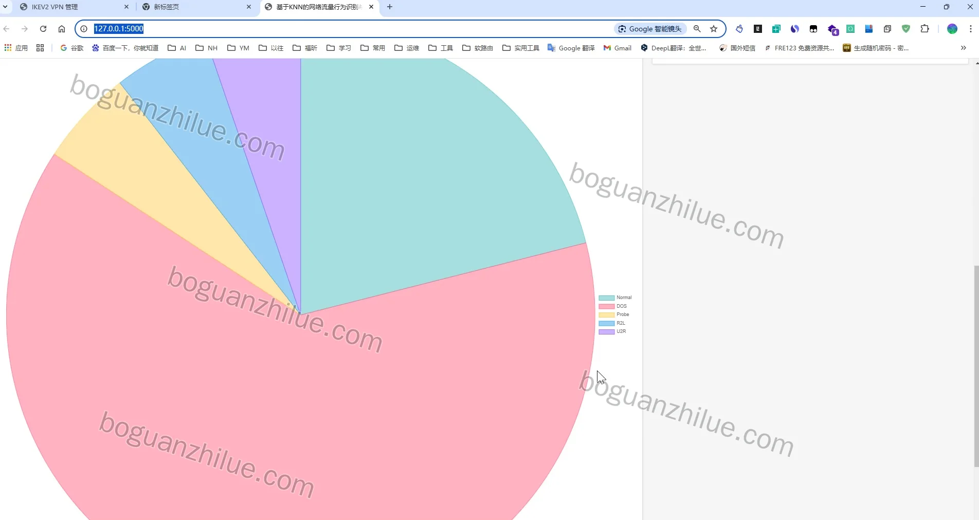Open the blue swirl circle extension
Viewport: 979px width, 520px height.
[x=795, y=29]
